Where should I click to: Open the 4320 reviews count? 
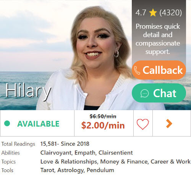[x=171, y=13]
